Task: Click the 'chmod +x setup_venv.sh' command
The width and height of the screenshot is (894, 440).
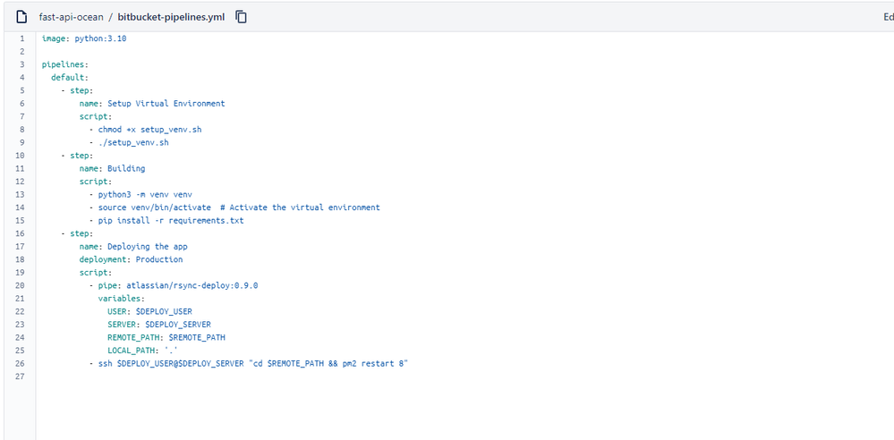Action: click(150, 130)
